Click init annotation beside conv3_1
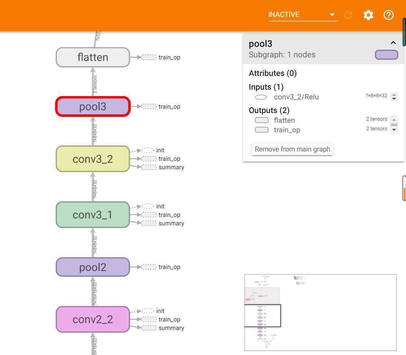This screenshot has width=406, height=355. tap(153, 206)
